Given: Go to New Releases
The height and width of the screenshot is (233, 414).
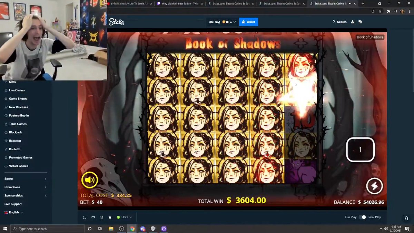Looking at the screenshot, I should click(18, 107).
